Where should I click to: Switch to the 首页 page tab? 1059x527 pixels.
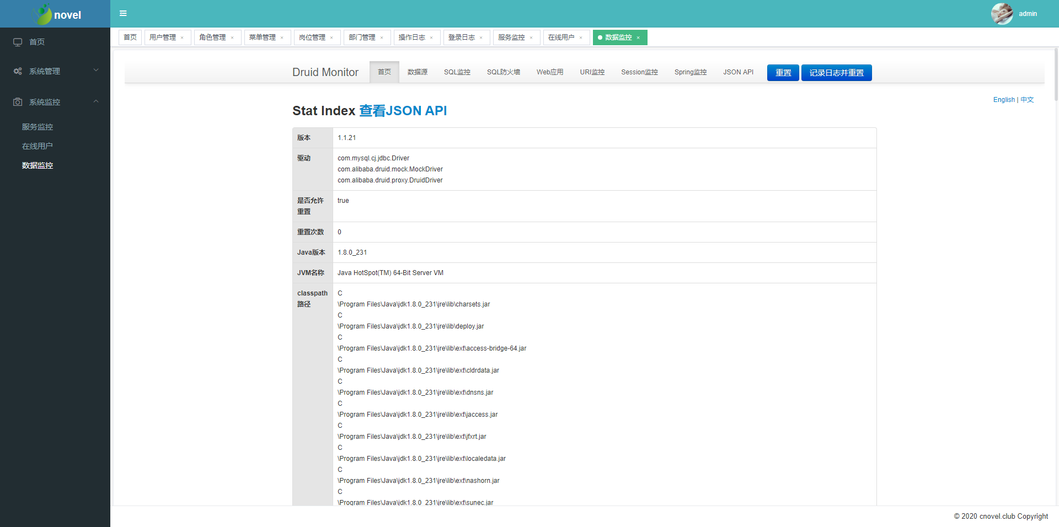click(x=130, y=37)
